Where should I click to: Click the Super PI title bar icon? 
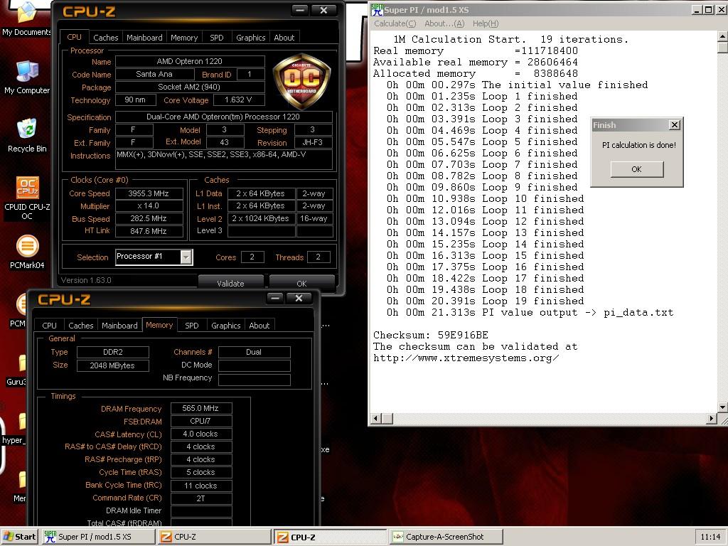[377, 10]
